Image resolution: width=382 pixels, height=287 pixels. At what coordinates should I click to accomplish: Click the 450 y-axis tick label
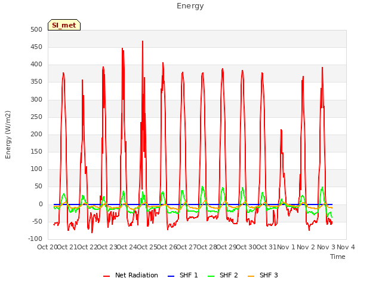pos(36,47)
